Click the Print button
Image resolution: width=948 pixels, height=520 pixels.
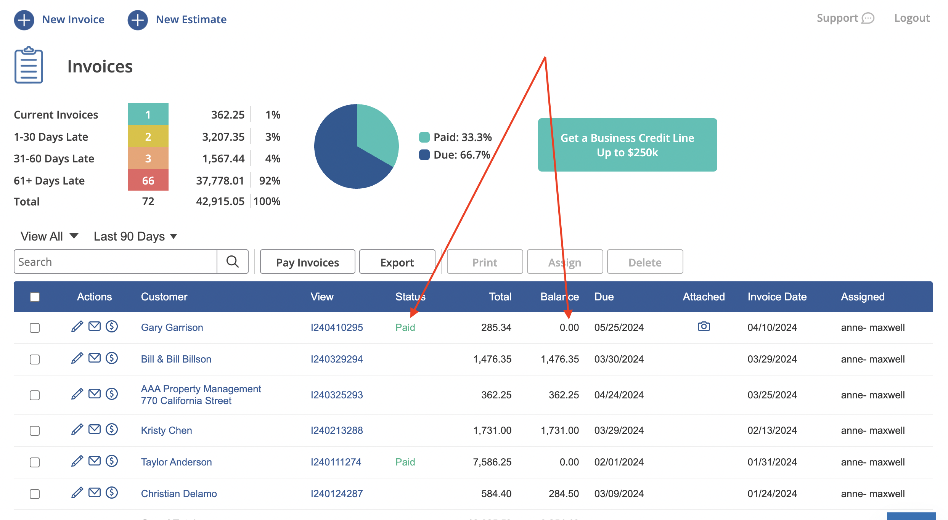(485, 262)
